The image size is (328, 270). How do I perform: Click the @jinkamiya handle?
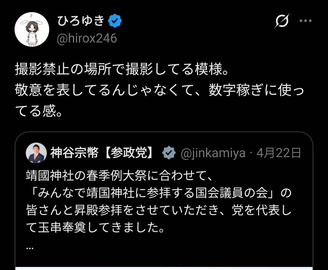pyautogui.click(x=213, y=153)
